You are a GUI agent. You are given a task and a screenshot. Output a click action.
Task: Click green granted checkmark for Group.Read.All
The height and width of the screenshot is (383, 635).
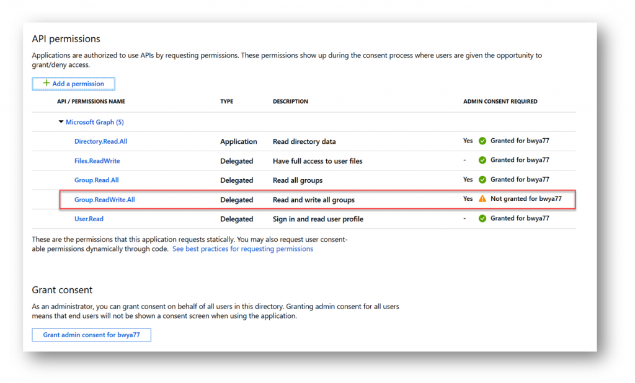click(x=482, y=180)
